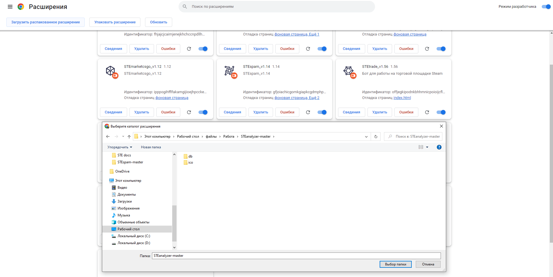Open the Упорядочить dropdown
This screenshot has width=553, height=277.
[x=120, y=147]
